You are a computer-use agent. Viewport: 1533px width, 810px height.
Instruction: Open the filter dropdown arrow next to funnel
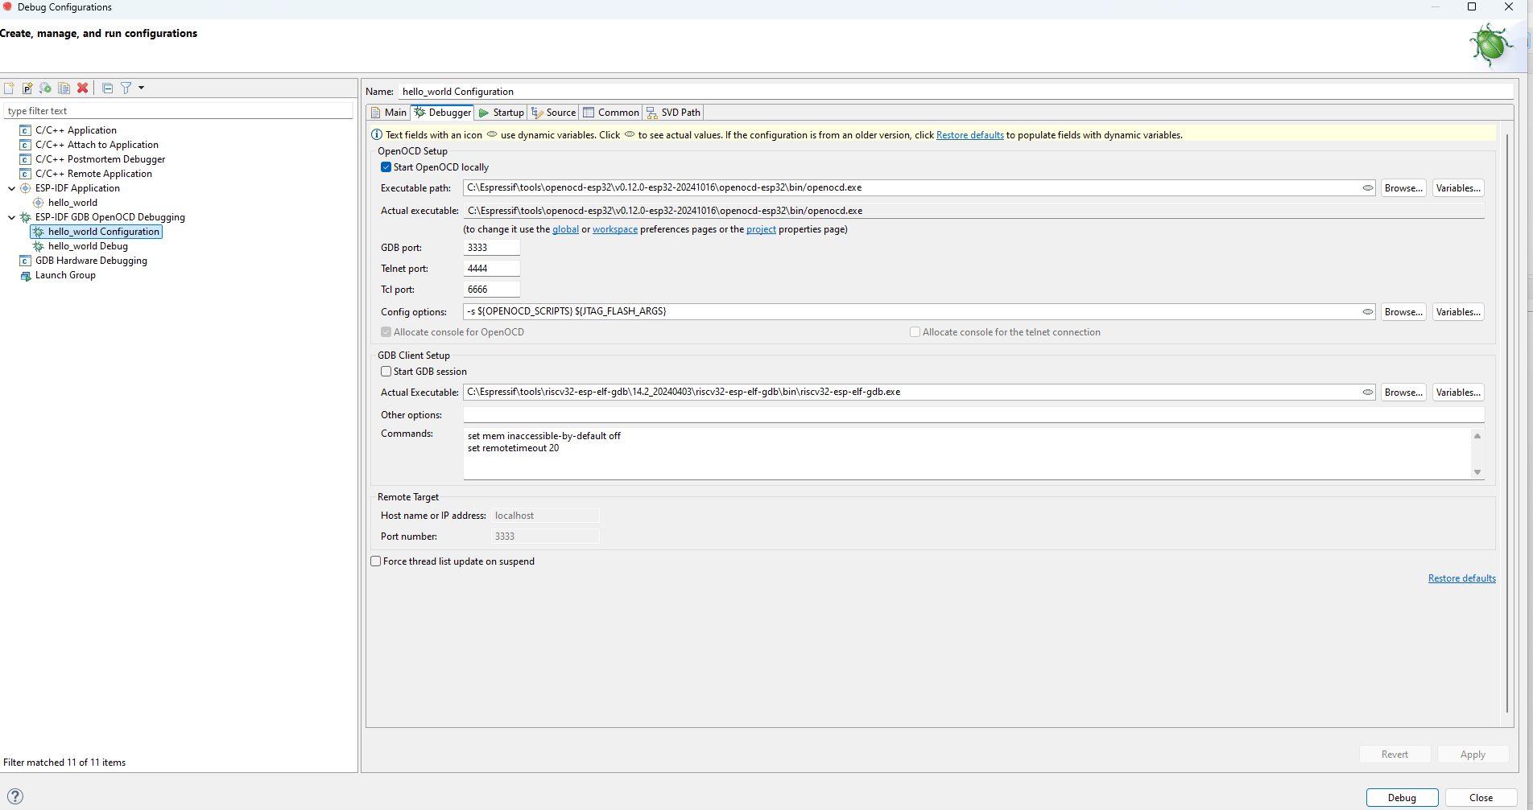142,88
